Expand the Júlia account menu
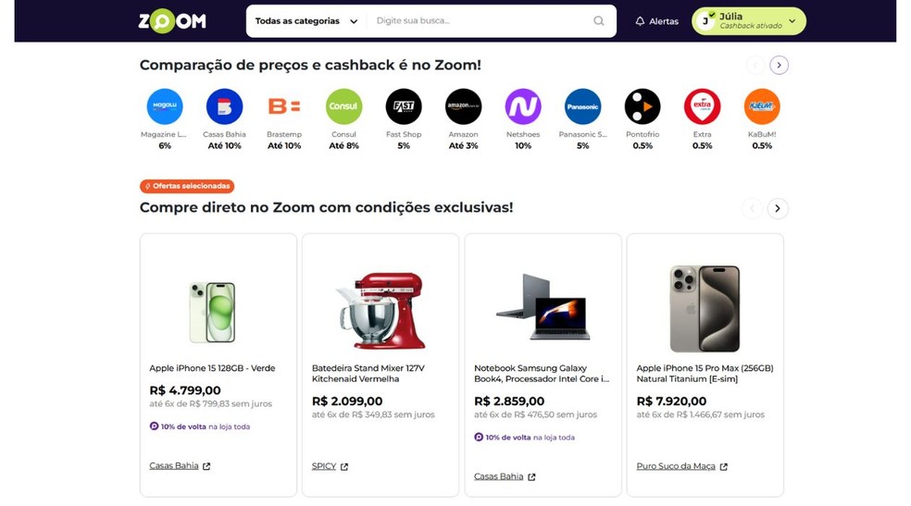The height and width of the screenshot is (506, 911). 749,21
